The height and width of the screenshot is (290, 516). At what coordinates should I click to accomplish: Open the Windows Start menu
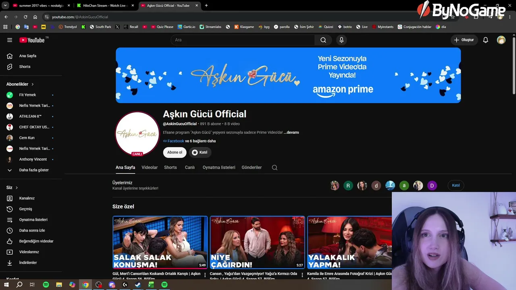(x=6, y=285)
